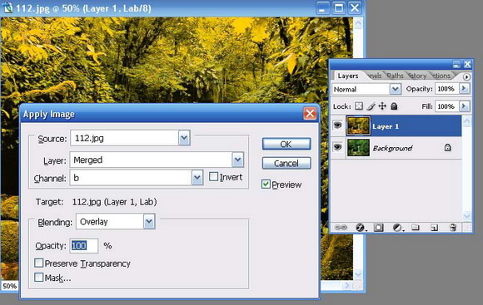Image resolution: width=483 pixels, height=305 pixels.
Task: Open the Source dropdown
Action: click(x=184, y=138)
